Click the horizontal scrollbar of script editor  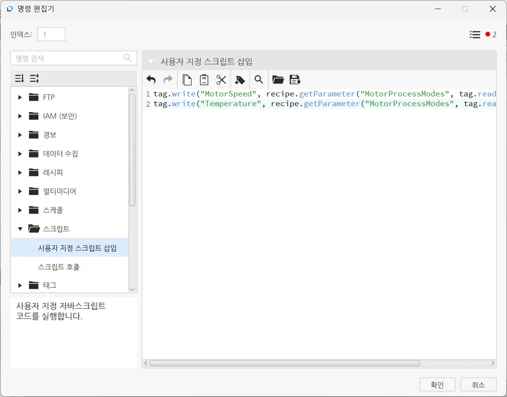[x=285, y=363]
